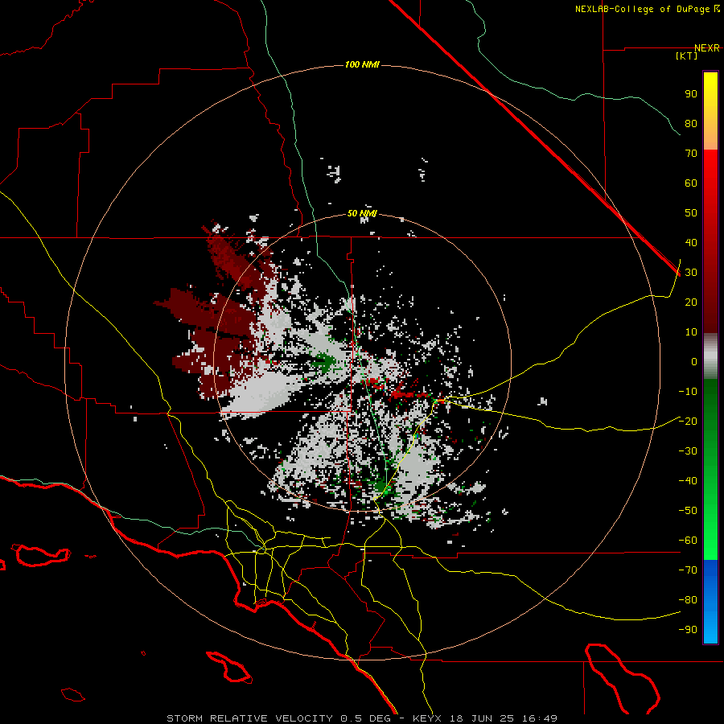Image resolution: width=724 pixels, height=724 pixels.
Task: Click the blue bottom segment of color bar
Action: 710,602
